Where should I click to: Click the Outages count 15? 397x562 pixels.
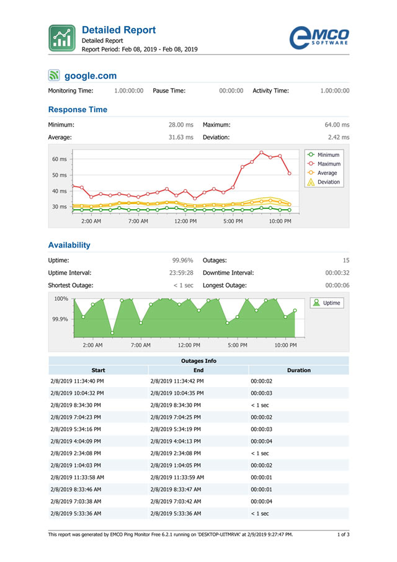(346, 260)
